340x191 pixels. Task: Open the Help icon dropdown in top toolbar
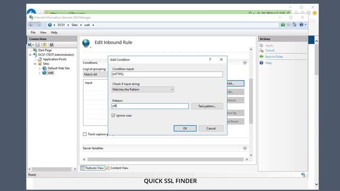(303, 25)
